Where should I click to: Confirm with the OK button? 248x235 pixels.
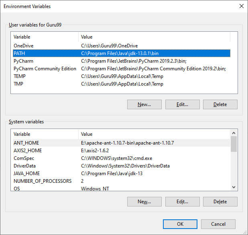point(180,224)
